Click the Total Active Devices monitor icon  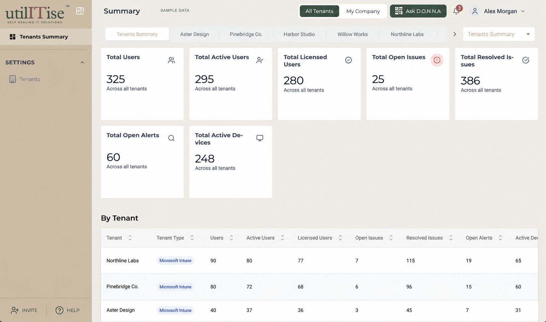(x=260, y=138)
